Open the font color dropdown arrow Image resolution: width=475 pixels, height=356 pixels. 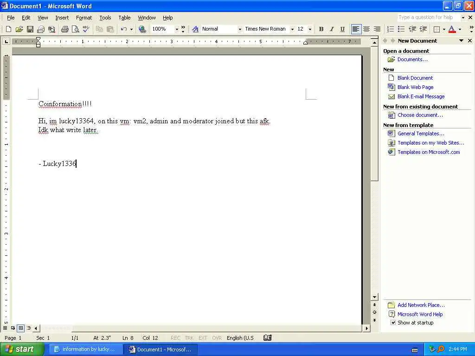click(460, 29)
